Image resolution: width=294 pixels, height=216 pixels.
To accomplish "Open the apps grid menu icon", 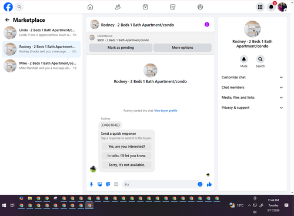I will pyautogui.click(x=260, y=7).
